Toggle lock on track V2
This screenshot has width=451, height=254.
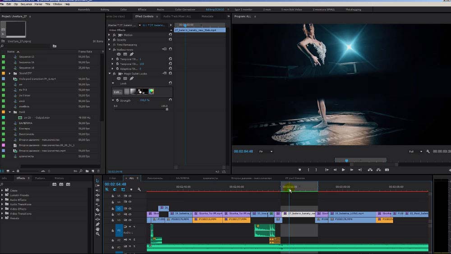[113, 214]
